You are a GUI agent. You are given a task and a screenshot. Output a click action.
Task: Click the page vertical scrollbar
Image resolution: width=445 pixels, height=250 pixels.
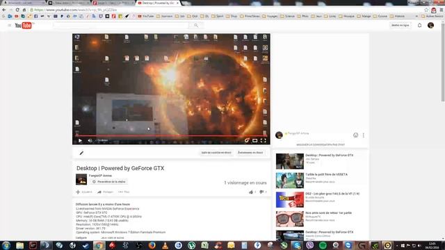tap(443, 62)
